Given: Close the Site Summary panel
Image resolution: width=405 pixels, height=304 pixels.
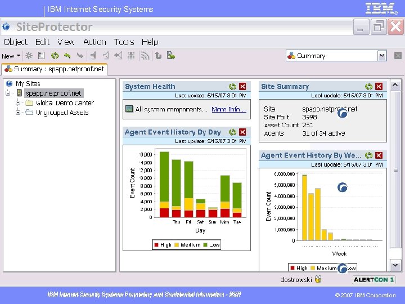Looking at the screenshot, I should pyautogui.click(x=379, y=86).
